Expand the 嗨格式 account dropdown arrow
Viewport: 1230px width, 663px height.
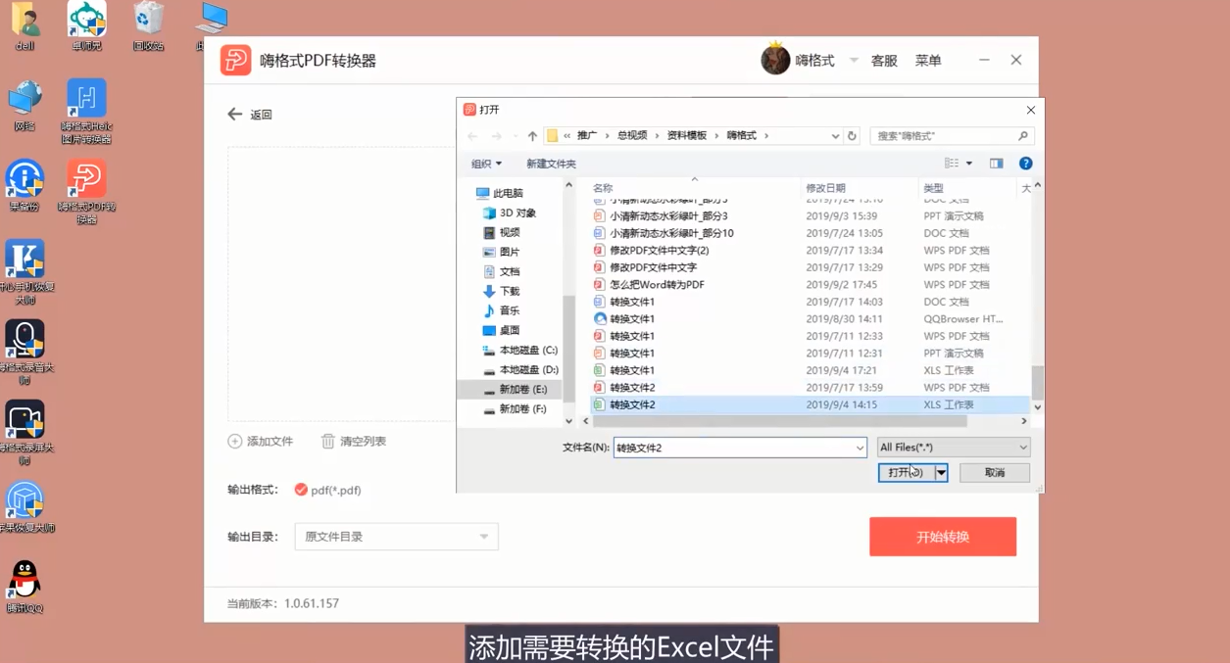click(x=854, y=61)
